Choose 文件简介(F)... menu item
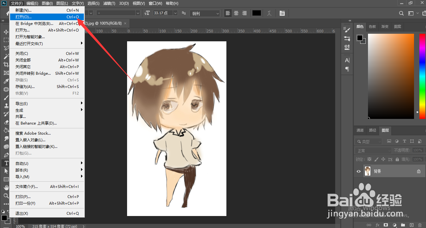The height and width of the screenshot is (228, 426). coord(47,187)
